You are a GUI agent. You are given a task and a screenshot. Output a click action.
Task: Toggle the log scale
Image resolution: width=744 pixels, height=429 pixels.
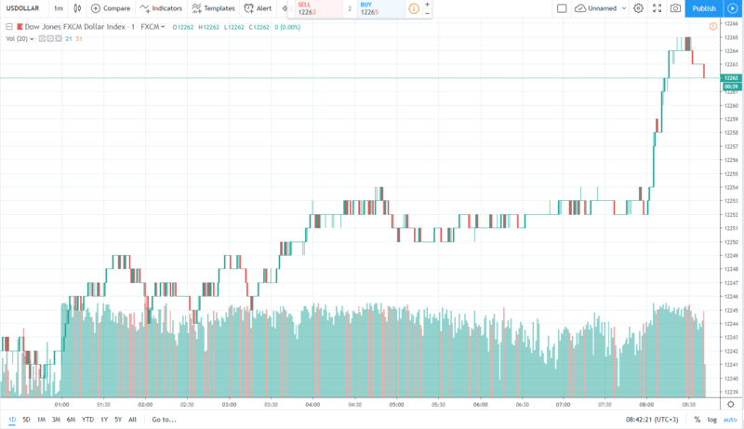click(x=712, y=420)
